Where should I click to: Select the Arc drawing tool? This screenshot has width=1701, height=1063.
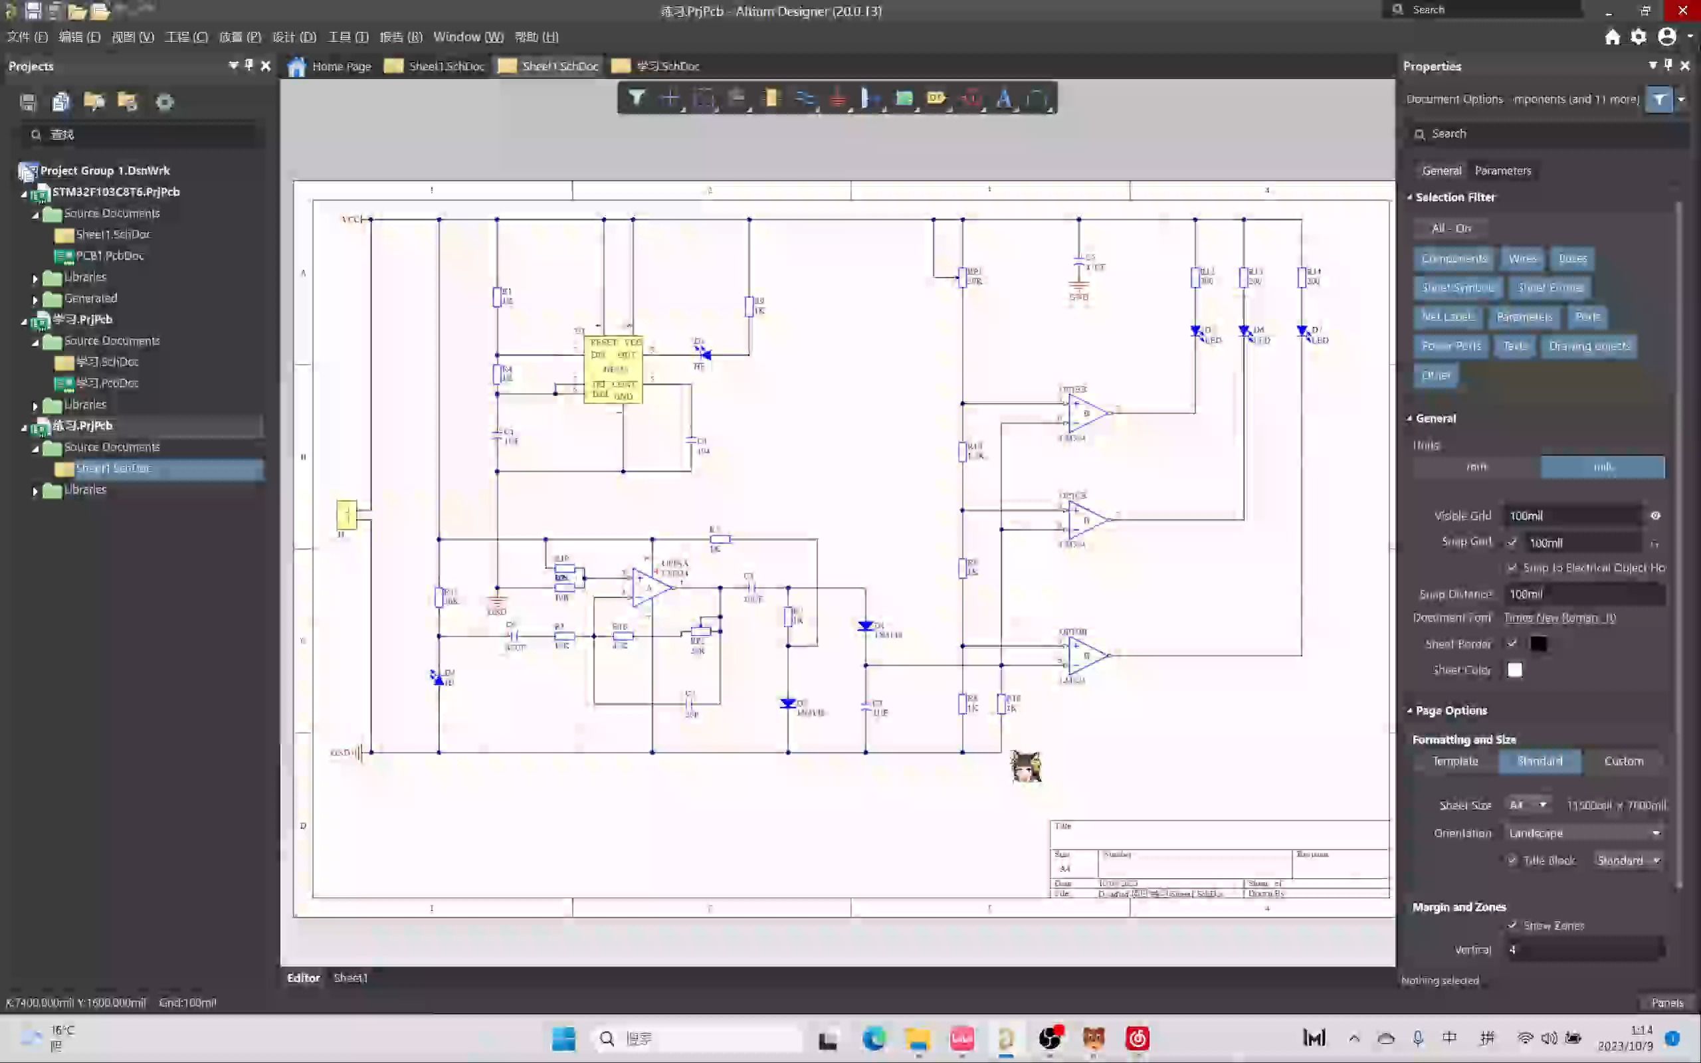click(1037, 98)
